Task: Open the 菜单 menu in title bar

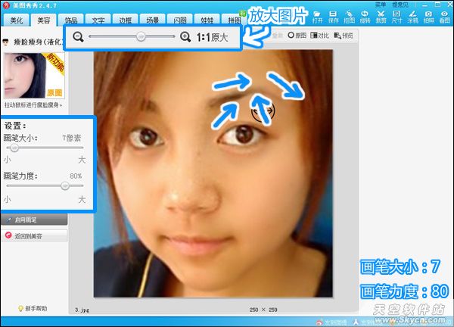Action: (x=381, y=5)
